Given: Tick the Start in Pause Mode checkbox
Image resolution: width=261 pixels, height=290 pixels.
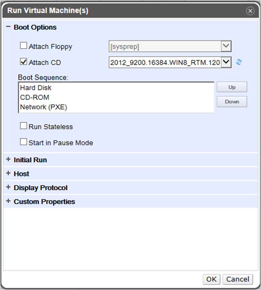Looking at the screenshot, I should [x=24, y=142].
